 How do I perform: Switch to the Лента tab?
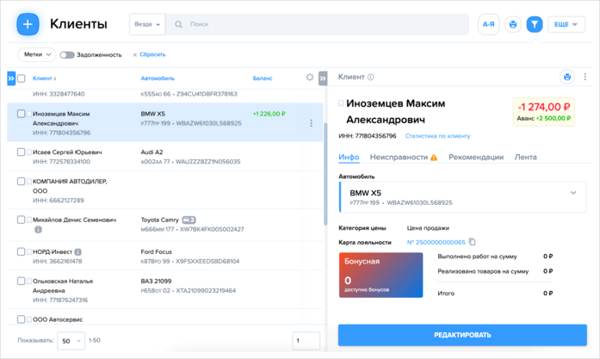click(x=525, y=157)
